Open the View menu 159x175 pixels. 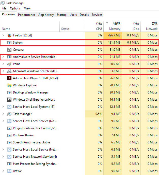[x=27, y=8]
